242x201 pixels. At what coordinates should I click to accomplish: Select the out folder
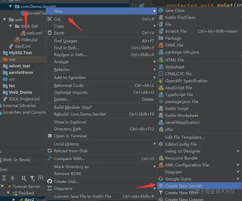12,59
